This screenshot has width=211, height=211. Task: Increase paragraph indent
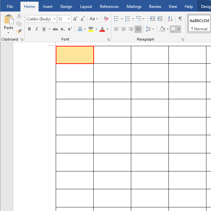coord(160,19)
